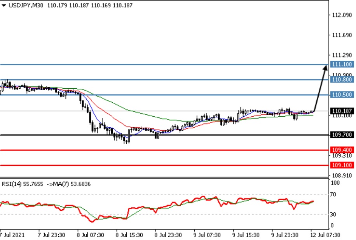Click the 12 Jul 07:30 time label

pos(325,235)
